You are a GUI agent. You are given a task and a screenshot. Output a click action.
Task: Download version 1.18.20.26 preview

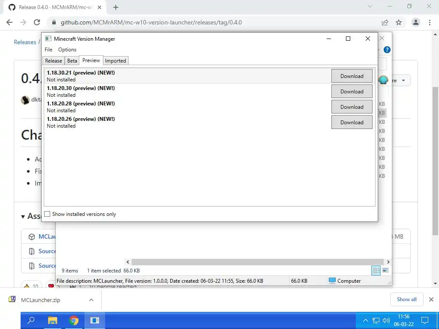pyautogui.click(x=352, y=122)
